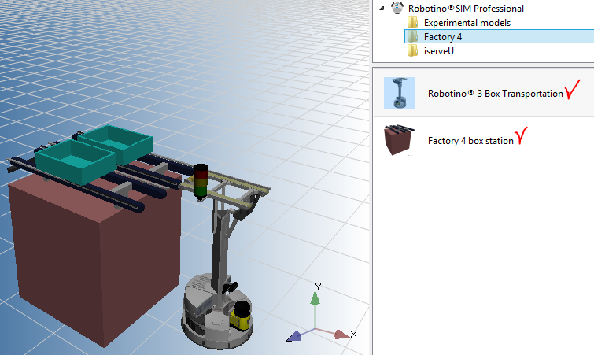Viewport: 594px width, 355px height.
Task: Open the iserveU folder
Action: (x=439, y=50)
